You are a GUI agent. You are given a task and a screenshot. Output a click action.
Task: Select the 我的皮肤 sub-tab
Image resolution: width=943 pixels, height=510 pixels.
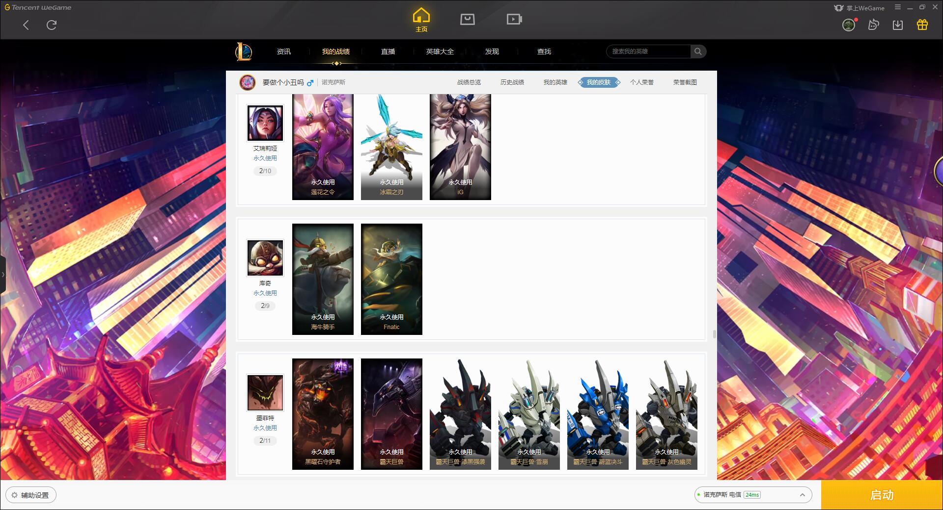[599, 82]
